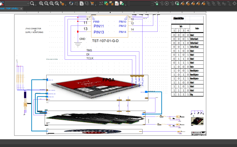Click PIN13 on the JTAG connector

coord(99,32)
